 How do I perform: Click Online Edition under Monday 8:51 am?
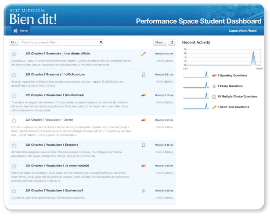click(x=165, y=82)
